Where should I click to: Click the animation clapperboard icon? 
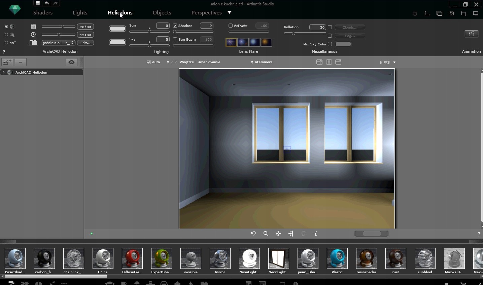tap(471, 34)
